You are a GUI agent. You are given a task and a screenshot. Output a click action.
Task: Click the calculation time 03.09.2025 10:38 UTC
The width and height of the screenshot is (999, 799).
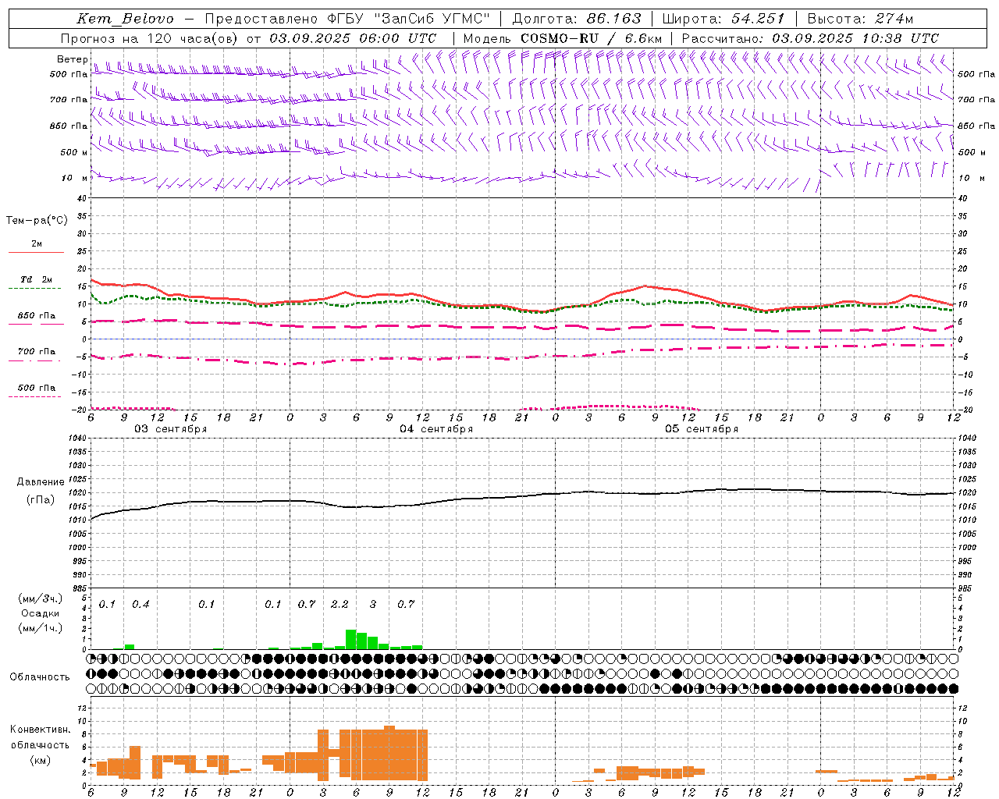click(x=855, y=38)
